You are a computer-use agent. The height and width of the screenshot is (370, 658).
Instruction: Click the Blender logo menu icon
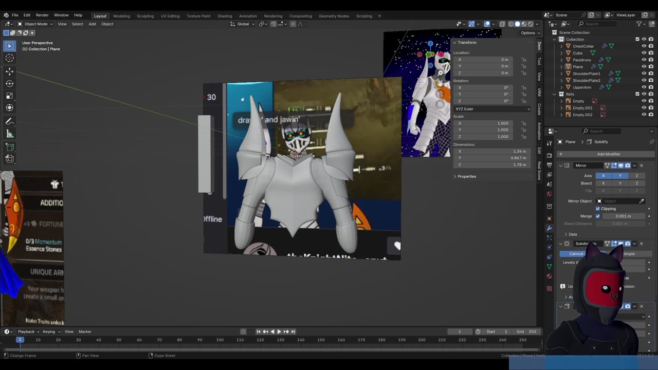pyautogui.click(x=5, y=15)
